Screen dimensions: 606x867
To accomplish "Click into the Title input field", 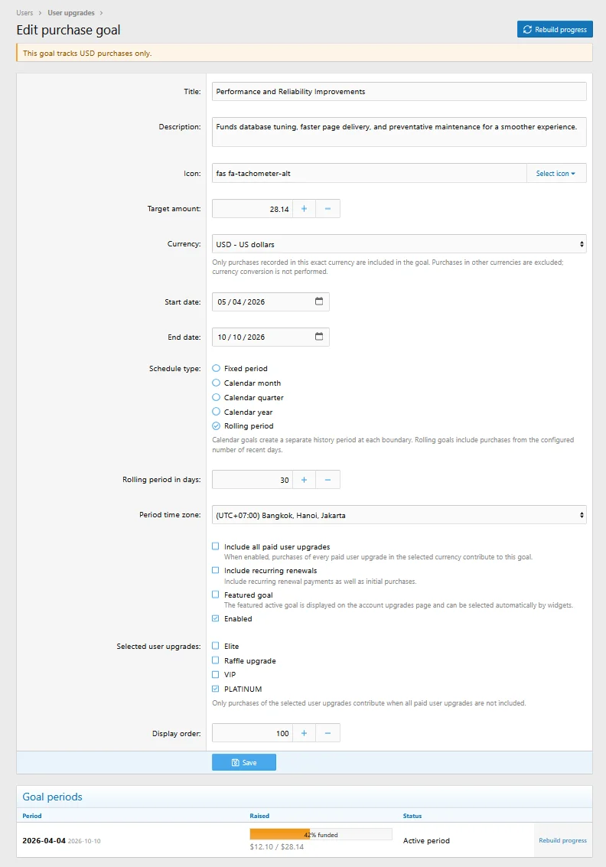I will tap(399, 92).
